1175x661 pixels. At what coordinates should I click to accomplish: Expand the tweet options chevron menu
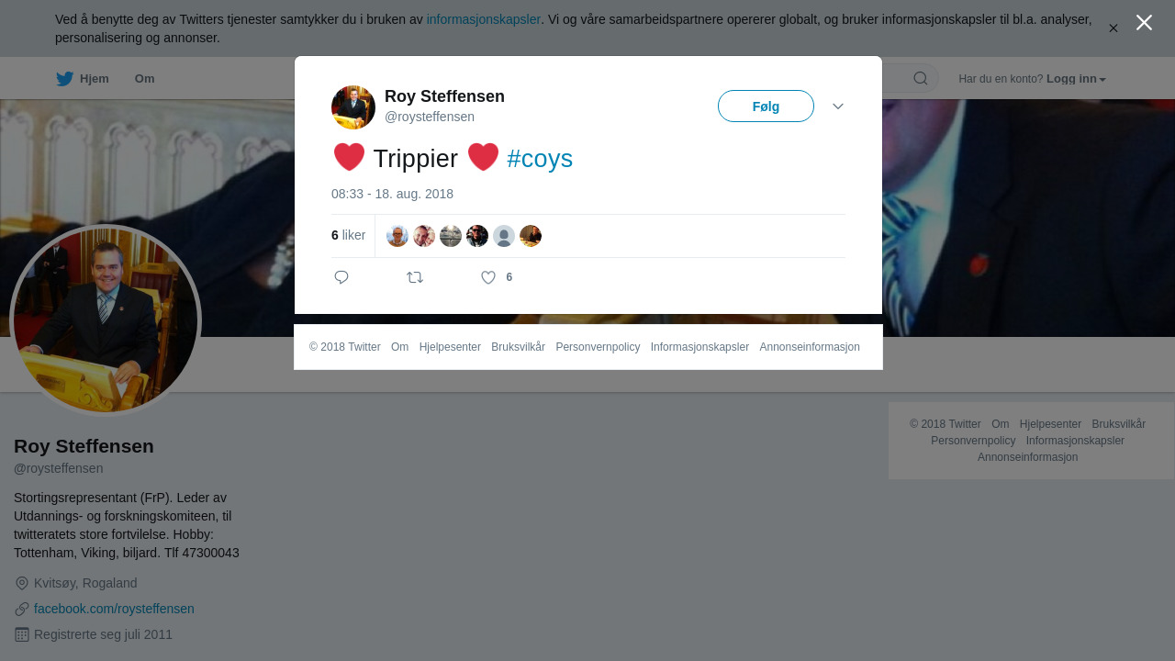click(x=838, y=106)
